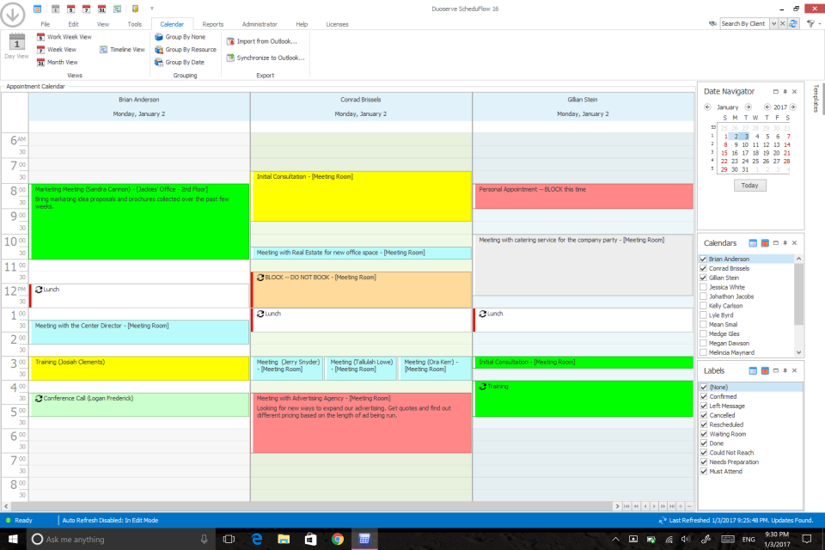Enable the Jessica White calendar
This screenshot has width=825, height=550.
coord(705,286)
